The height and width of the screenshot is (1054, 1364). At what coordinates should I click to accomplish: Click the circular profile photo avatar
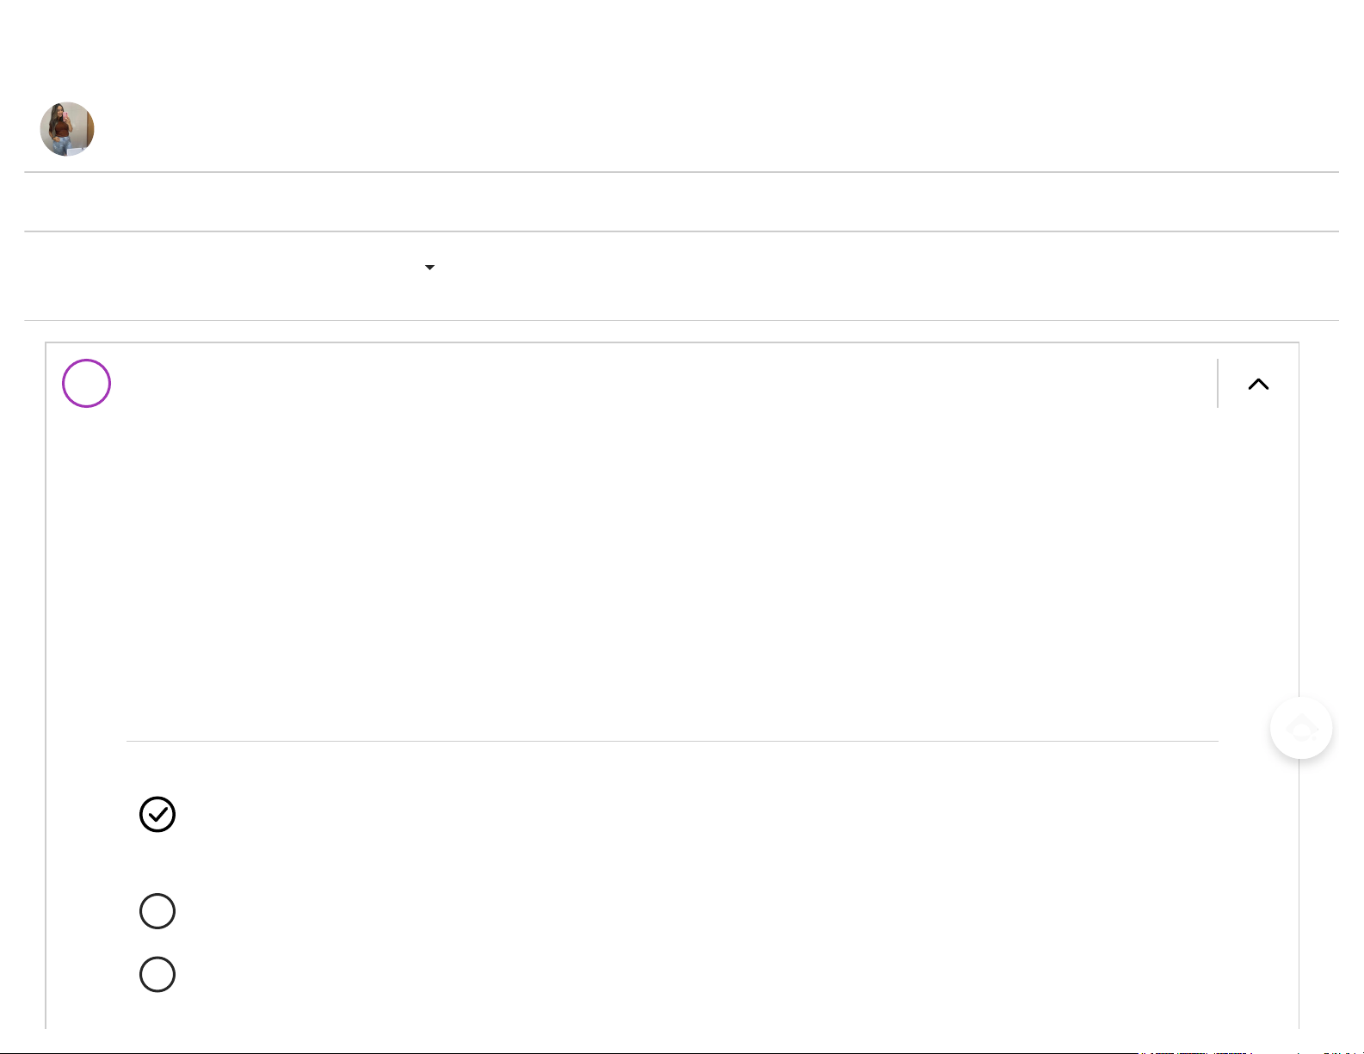(x=67, y=129)
